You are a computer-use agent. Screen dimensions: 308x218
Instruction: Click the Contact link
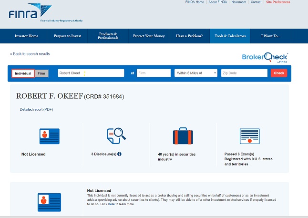coord(256,2)
